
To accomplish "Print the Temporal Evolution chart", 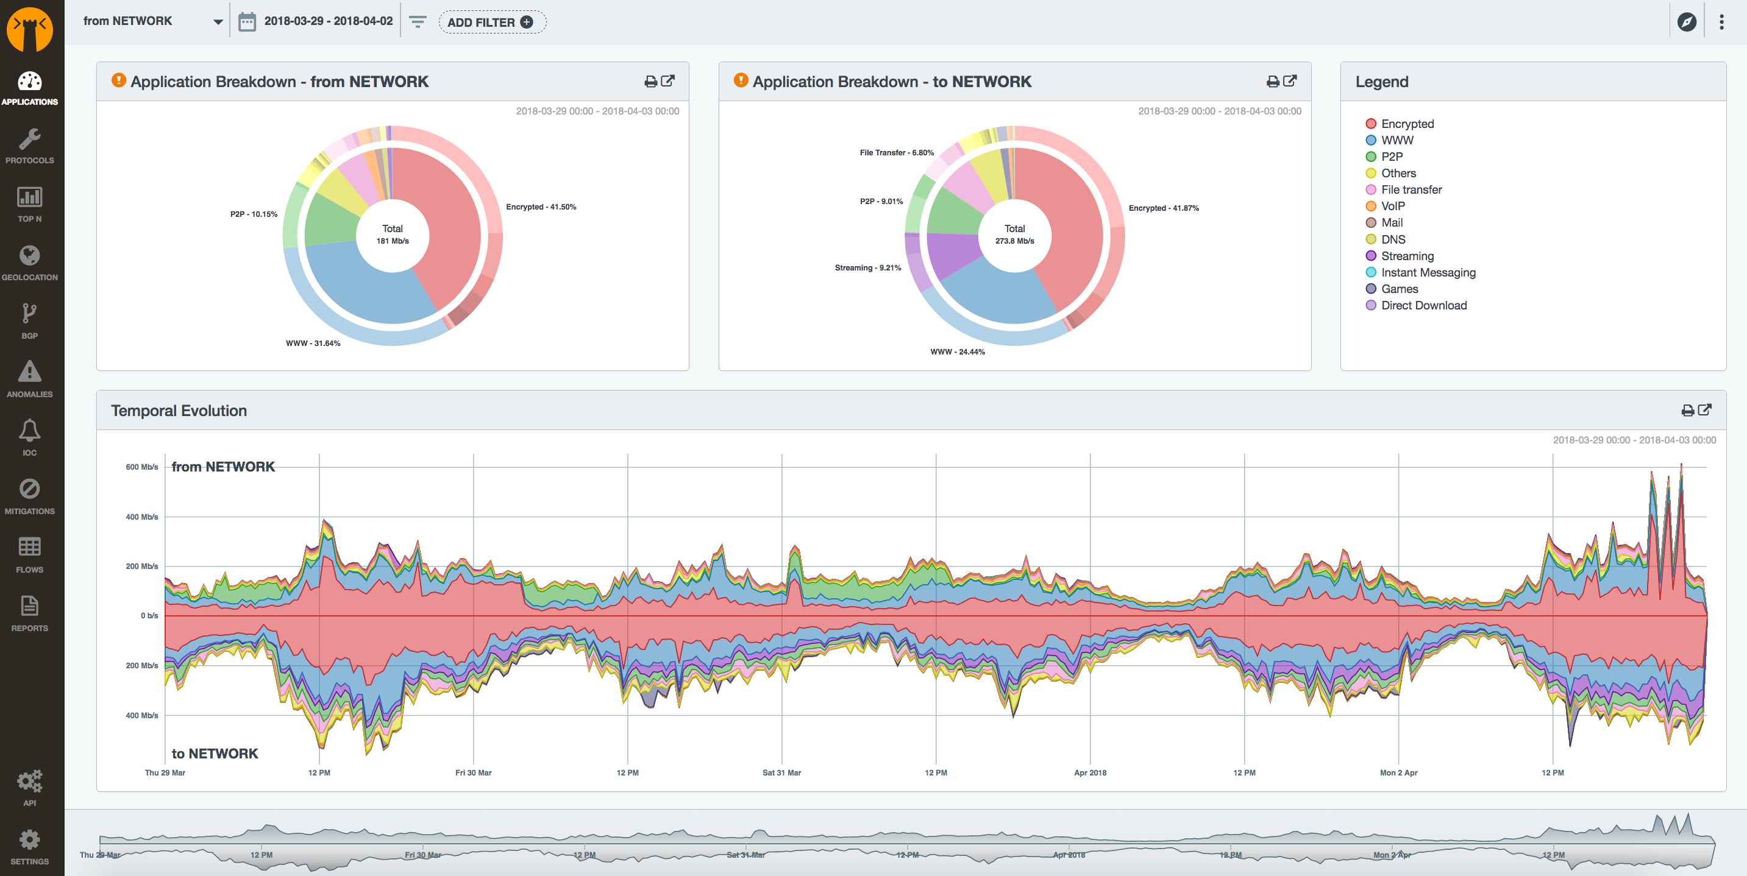I will click(1687, 410).
